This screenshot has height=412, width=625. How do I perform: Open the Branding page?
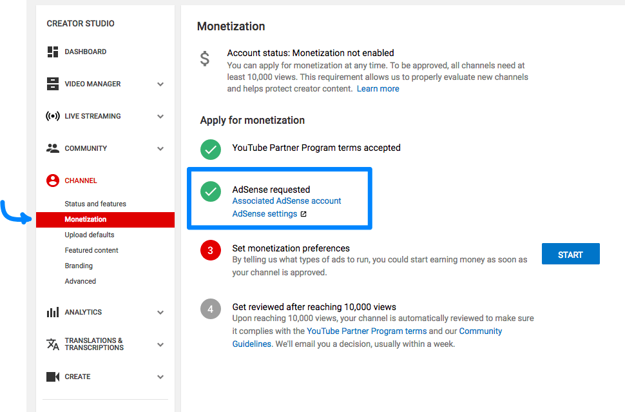(x=79, y=266)
